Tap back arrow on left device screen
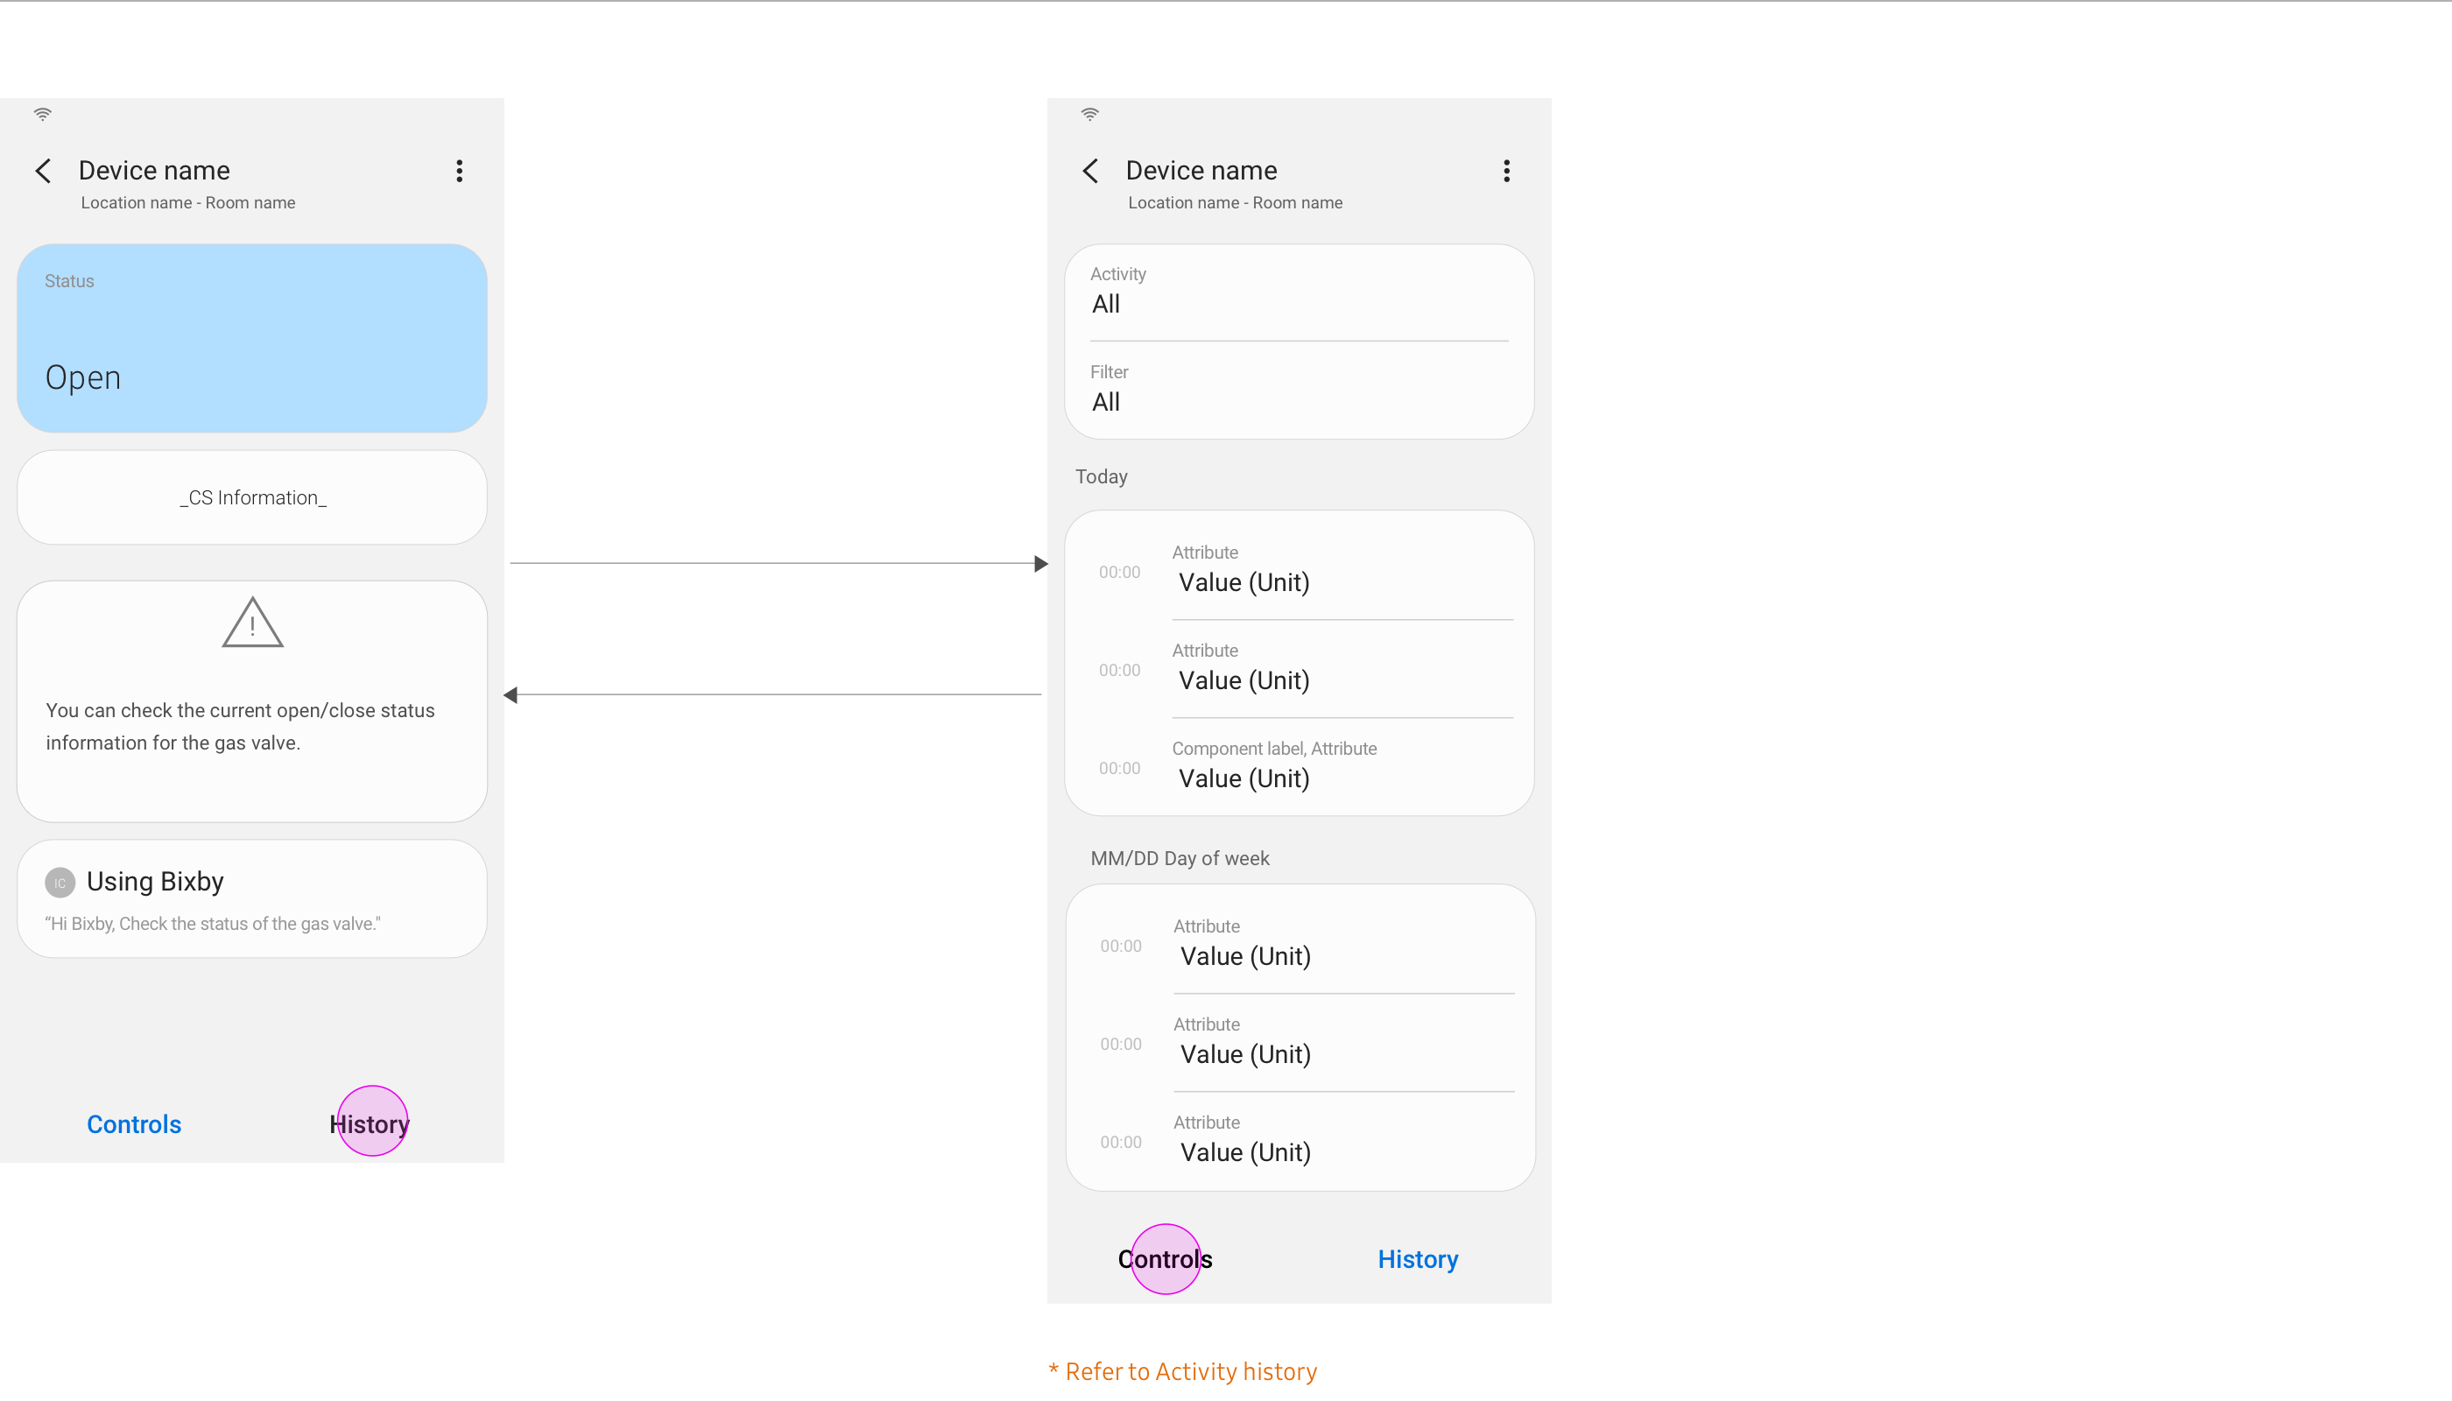This screenshot has height=1401, width=2452. 43,172
